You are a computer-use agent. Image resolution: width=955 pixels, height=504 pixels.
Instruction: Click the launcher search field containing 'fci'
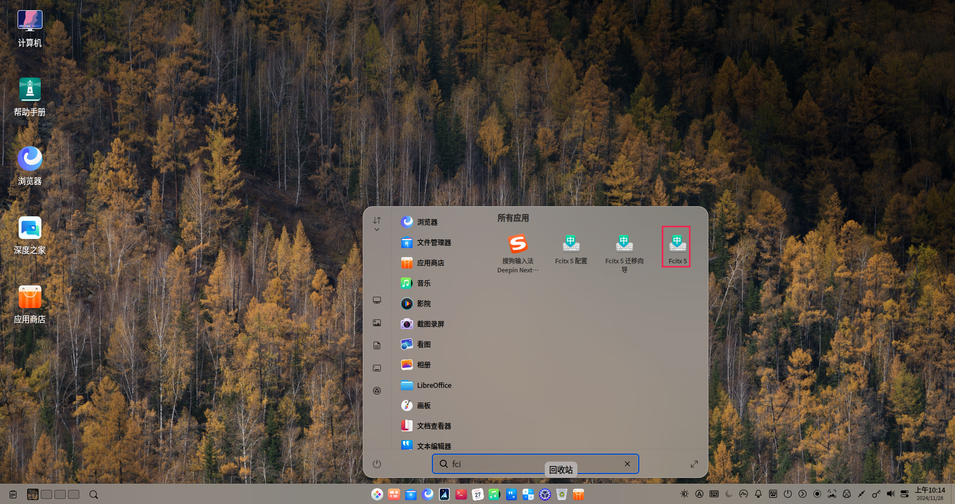click(536, 464)
